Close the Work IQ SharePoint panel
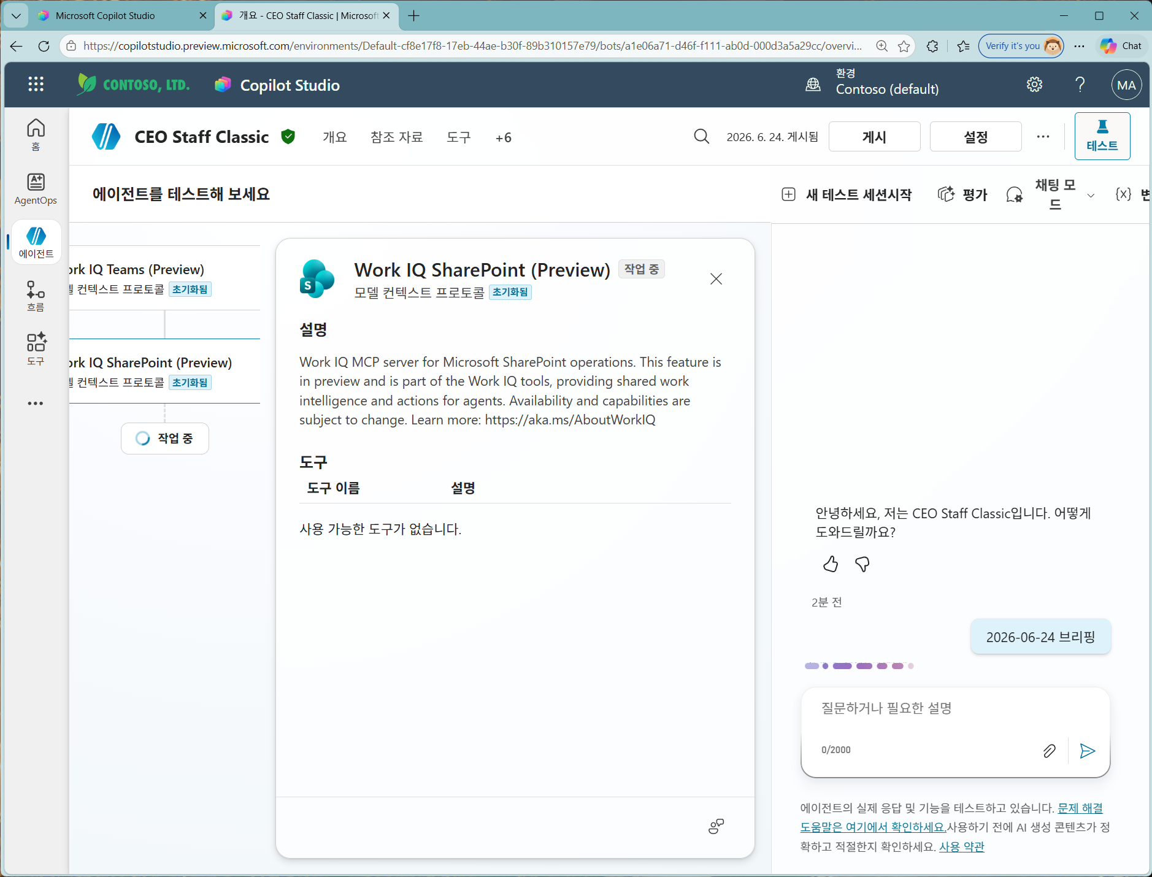Image resolution: width=1152 pixels, height=877 pixels. pos(716,279)
